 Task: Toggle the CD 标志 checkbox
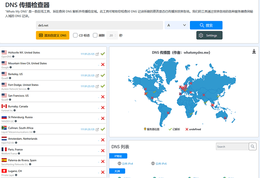pos(75,35)
